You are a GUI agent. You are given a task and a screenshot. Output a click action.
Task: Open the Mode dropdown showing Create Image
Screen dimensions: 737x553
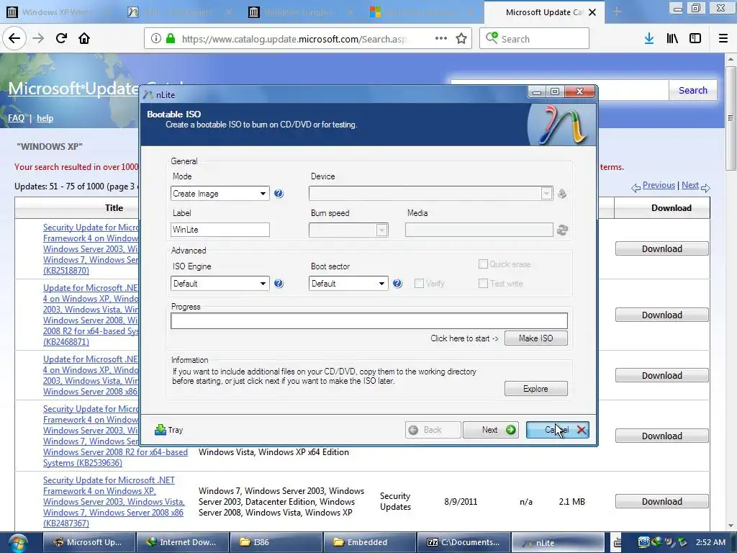pyautogui.click(x=220, y=193)
